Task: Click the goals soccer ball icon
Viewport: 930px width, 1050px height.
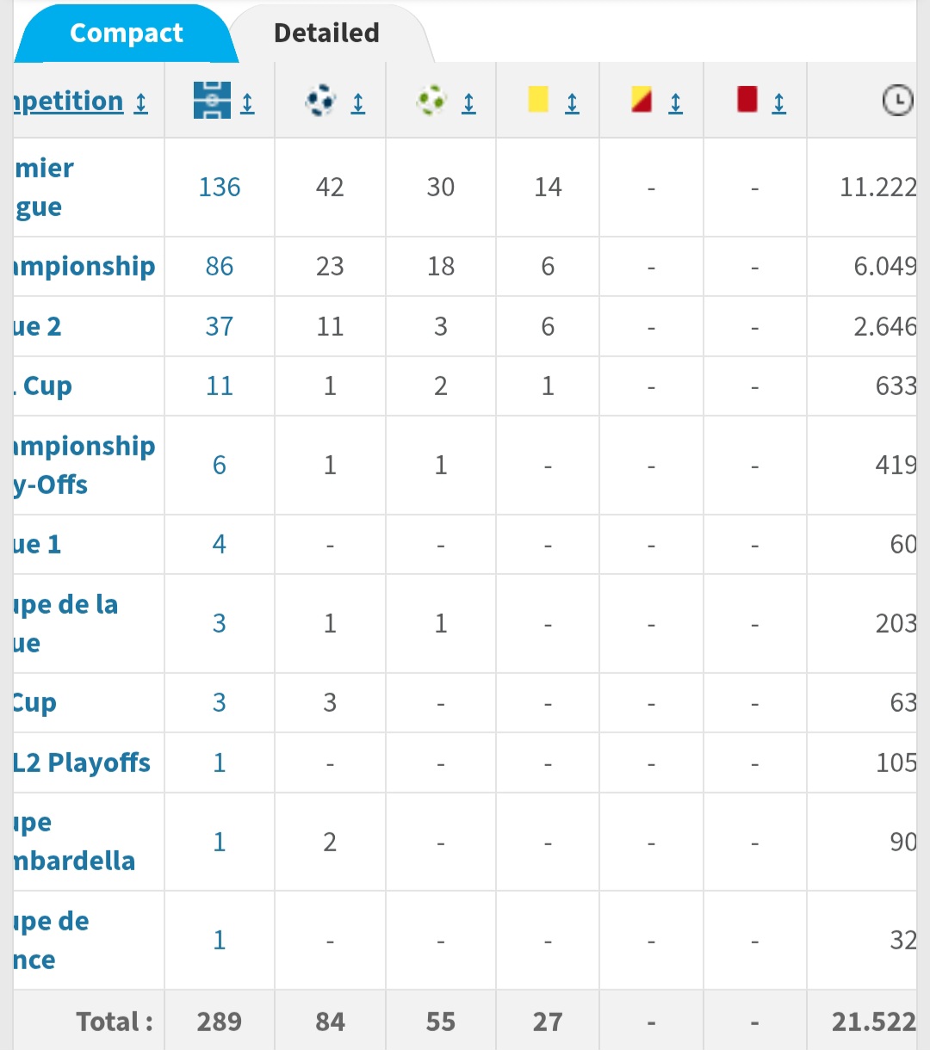Action: (x=320, y=102)
